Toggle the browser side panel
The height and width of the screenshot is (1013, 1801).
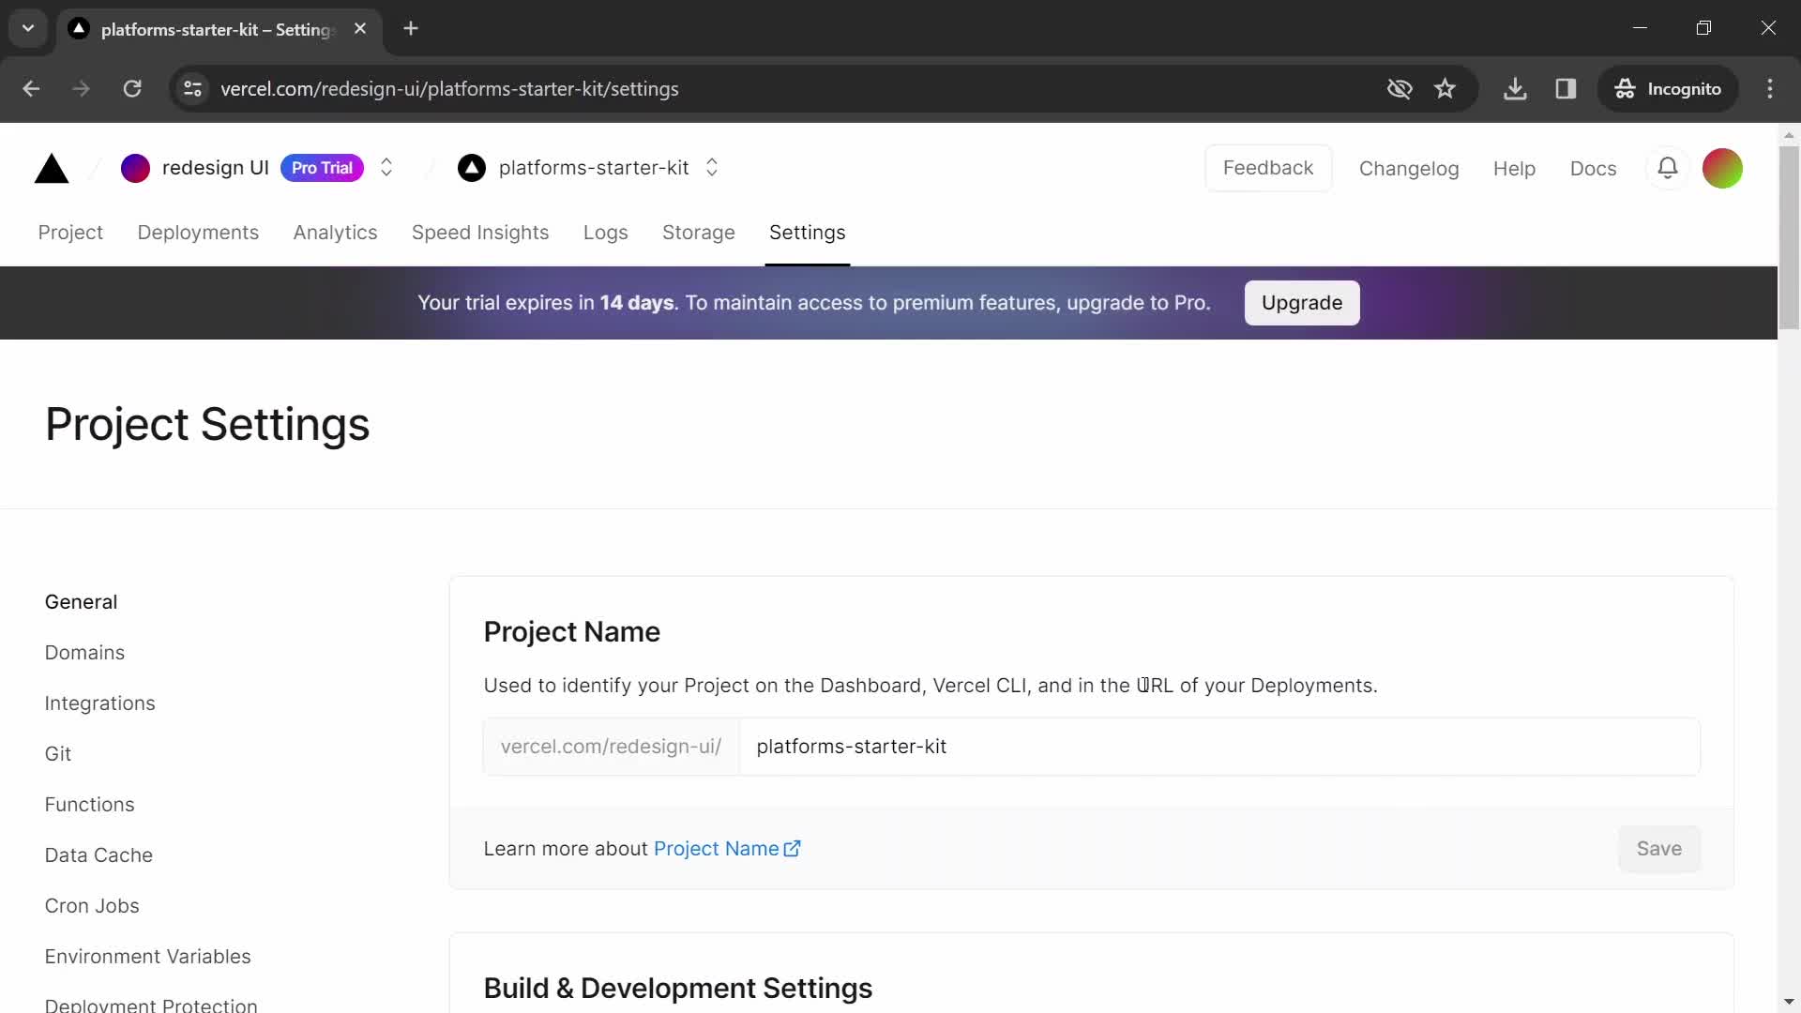pos(1566,89)
